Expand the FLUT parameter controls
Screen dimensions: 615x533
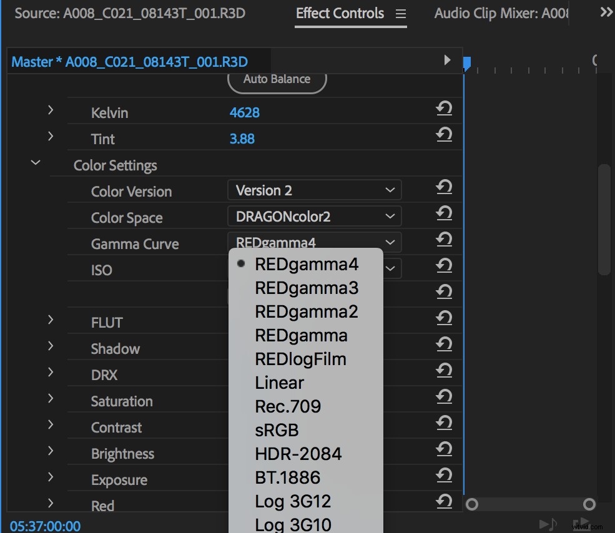tap(50, 320)
